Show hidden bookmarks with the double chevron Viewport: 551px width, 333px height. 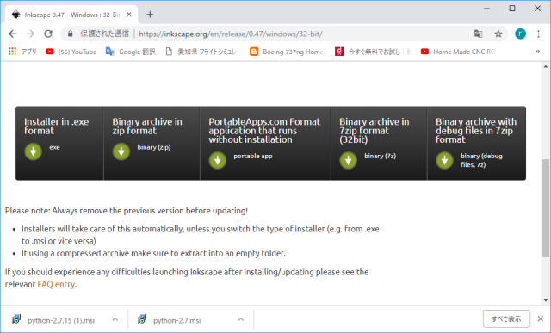click(x=537, y=52)
